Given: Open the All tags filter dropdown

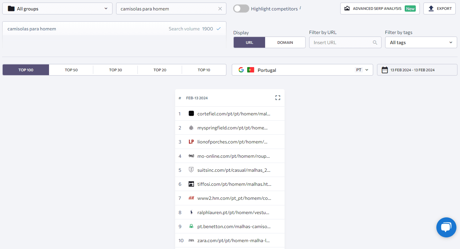Looking at the screenshot, I should click(421, 42).
